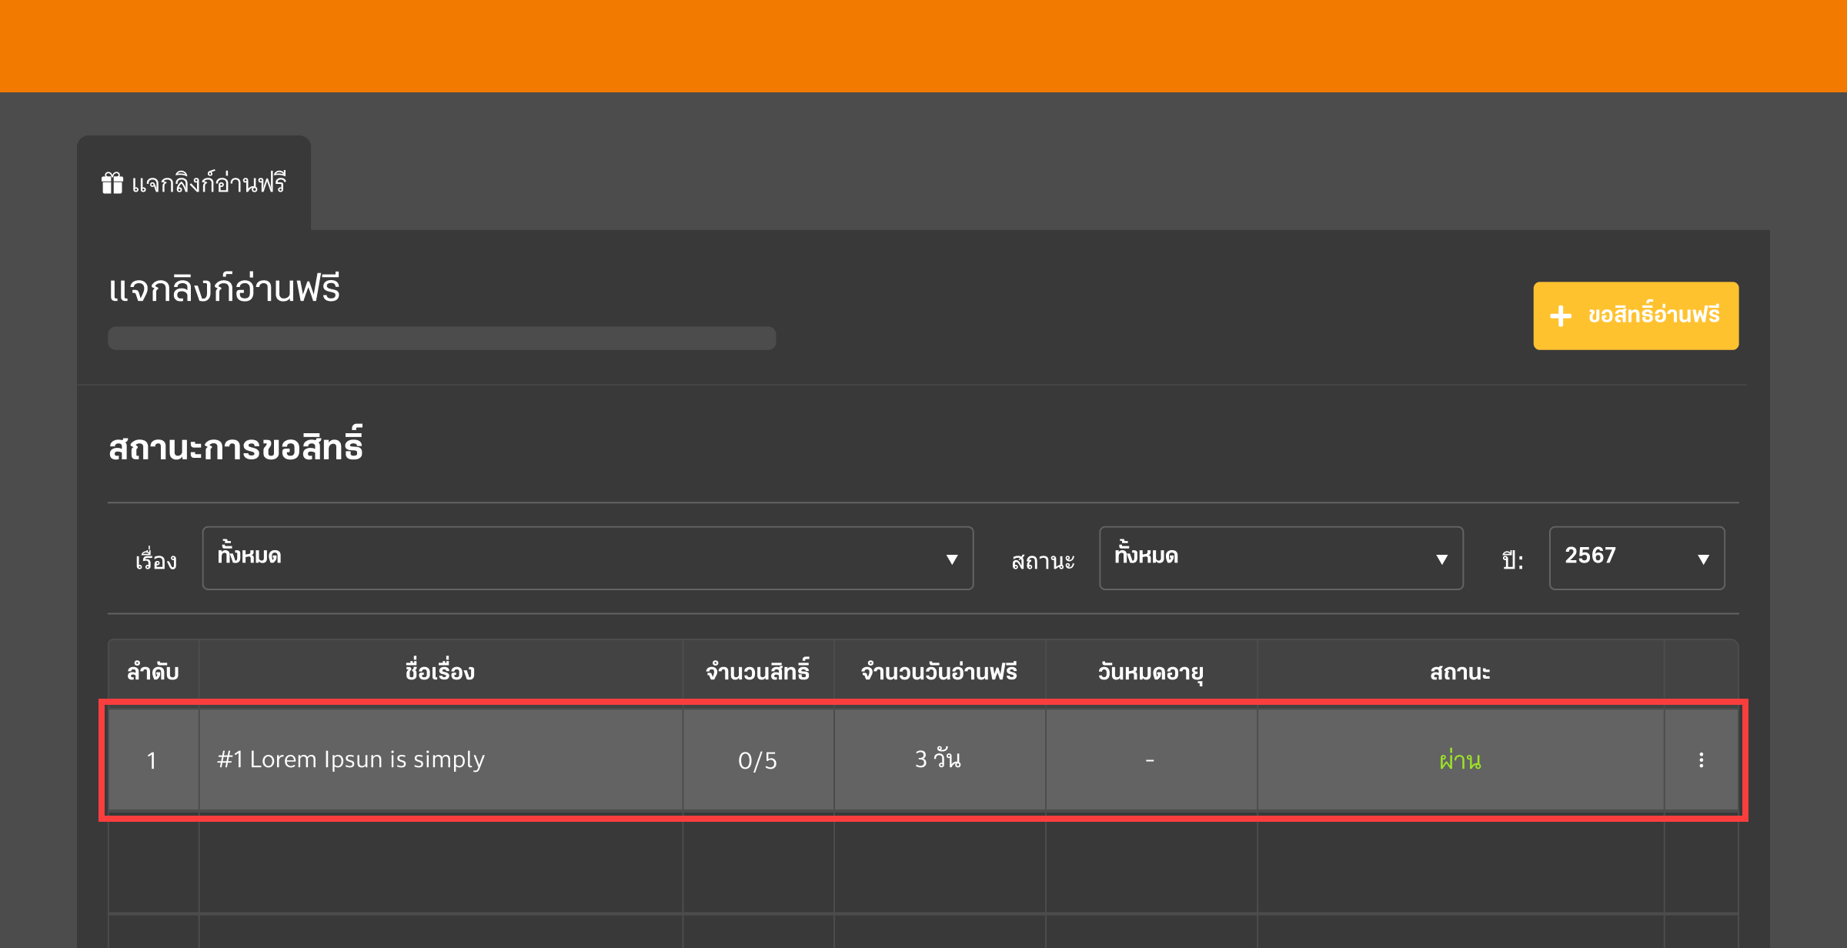Click the 0/5 rights count cell
The width and height of the screenshot is (1847, 948).
[x=758, y=760]
